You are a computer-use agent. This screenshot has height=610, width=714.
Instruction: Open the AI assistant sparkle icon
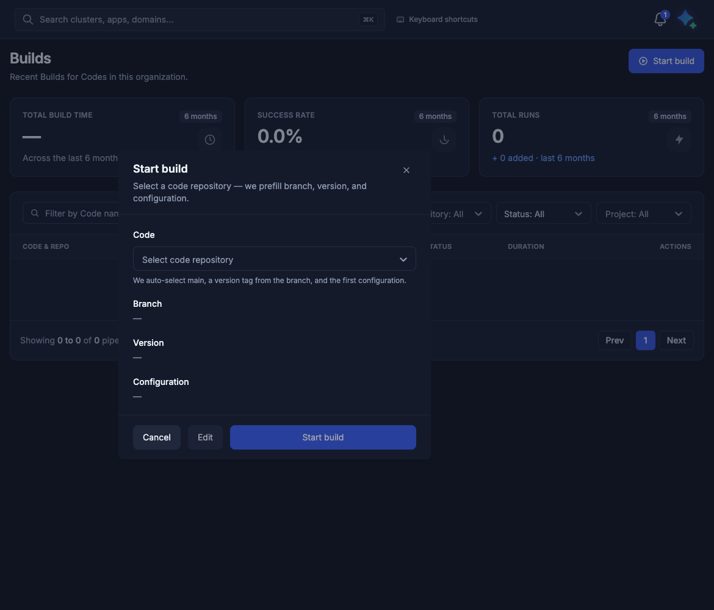687,20
